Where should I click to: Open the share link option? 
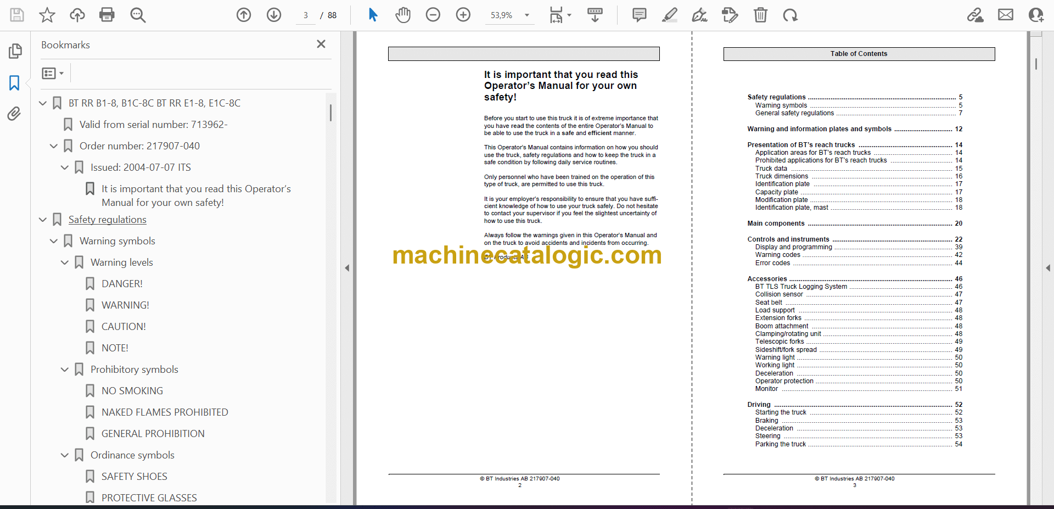pyautogui.click(x=975, y=15)
